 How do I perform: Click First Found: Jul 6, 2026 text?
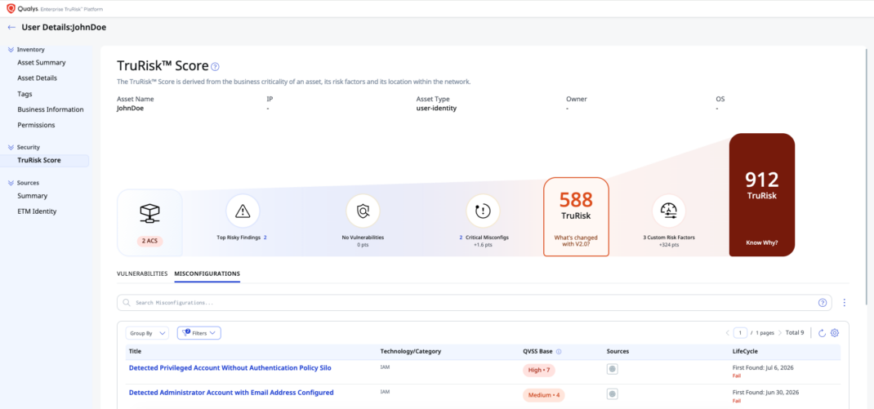pos(761,368)
